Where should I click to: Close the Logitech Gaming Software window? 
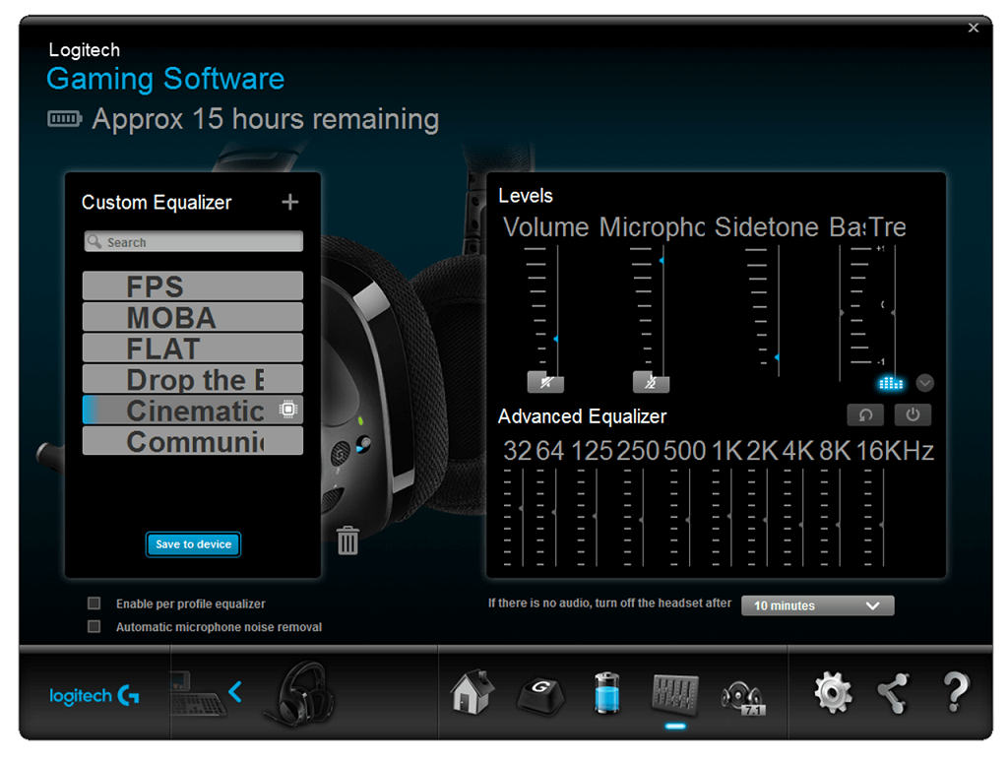click(974, 28)
